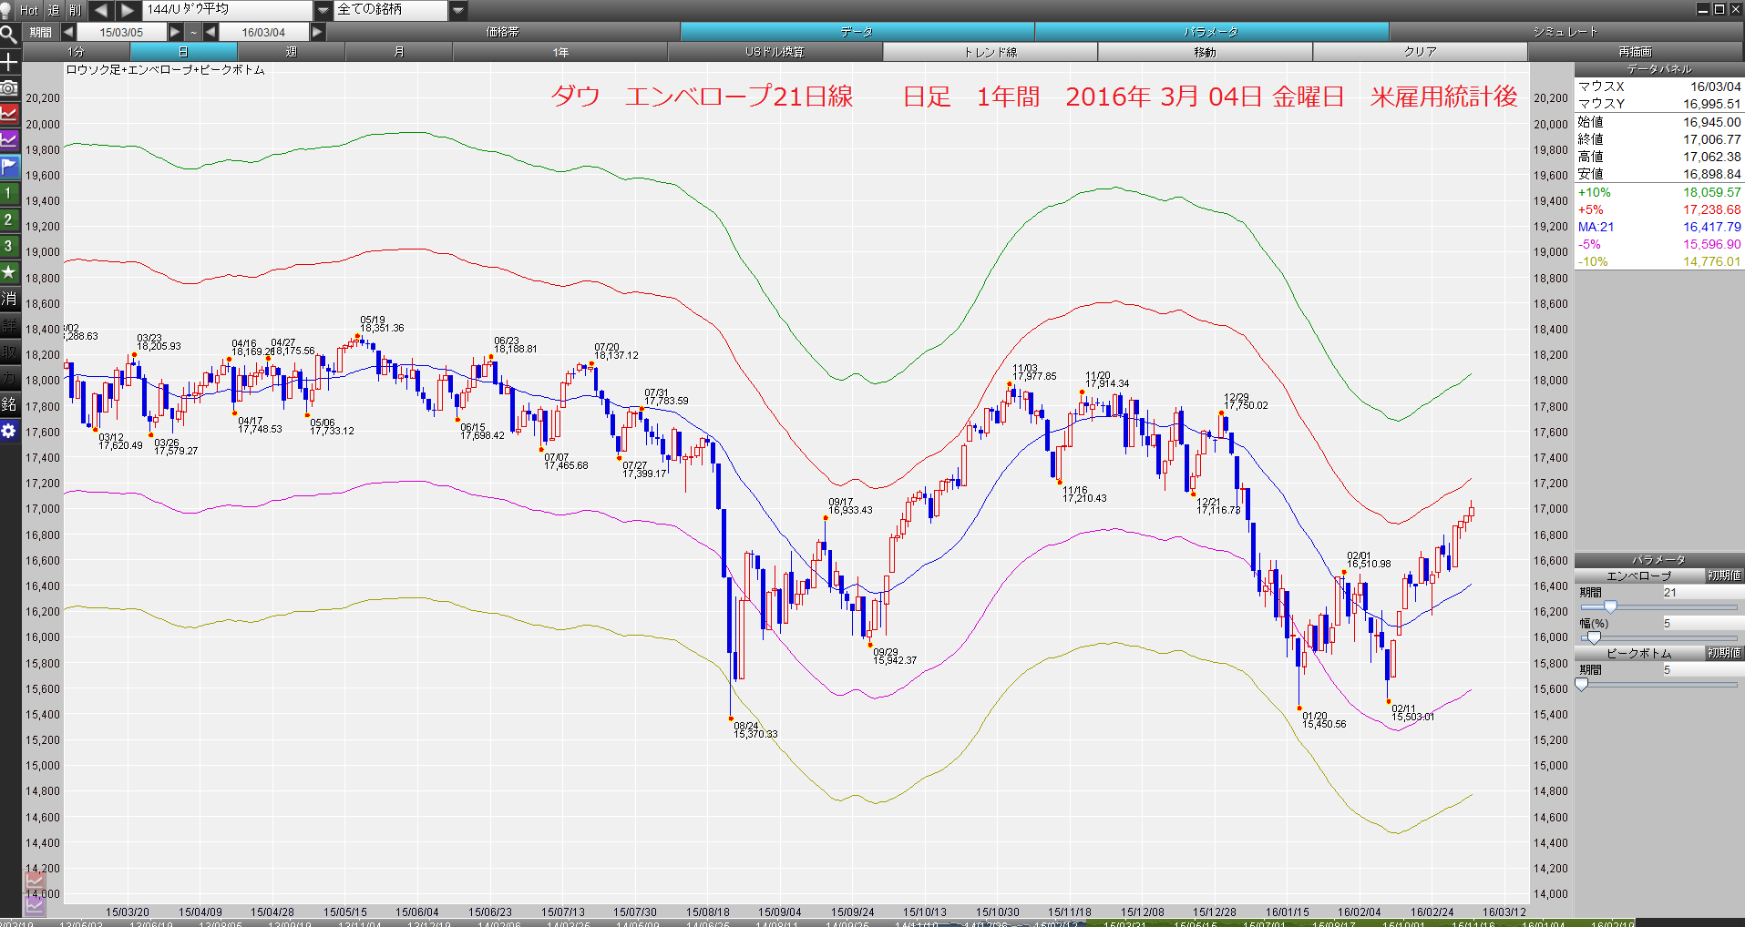This screenshot has width=1745, height=927.
Task: Click the 力 sidebar icon
Action: (9, 378)
